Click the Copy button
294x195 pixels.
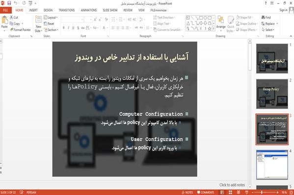[x=15, y=23]
